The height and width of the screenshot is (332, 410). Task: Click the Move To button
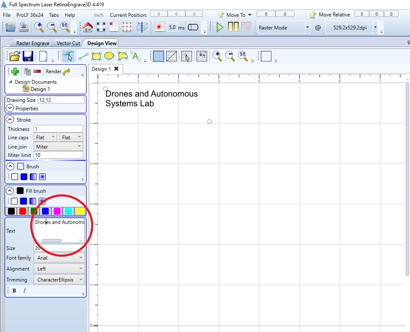[235, 15]
